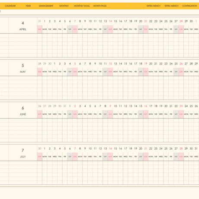The width and height of the screenshot is (199, 199).
Task: Open the CALENDAR tab
Action: coord(10,6)
